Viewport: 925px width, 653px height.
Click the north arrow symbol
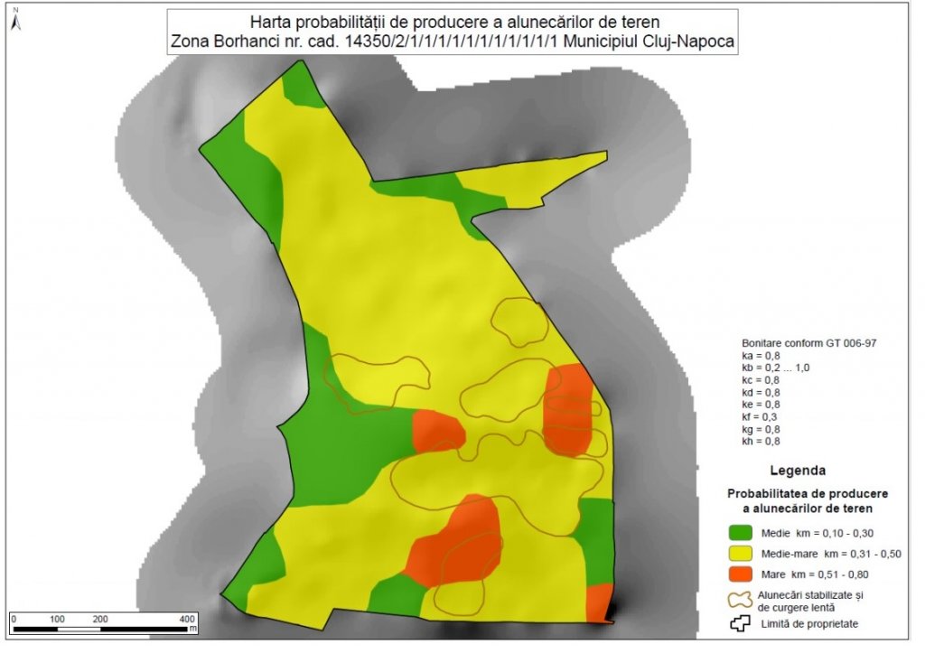(15, 20)
